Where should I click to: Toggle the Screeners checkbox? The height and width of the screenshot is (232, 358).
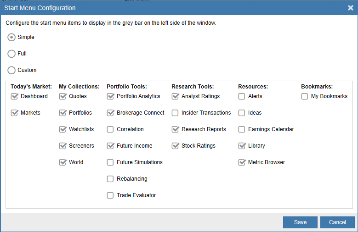tap(63, 146)
